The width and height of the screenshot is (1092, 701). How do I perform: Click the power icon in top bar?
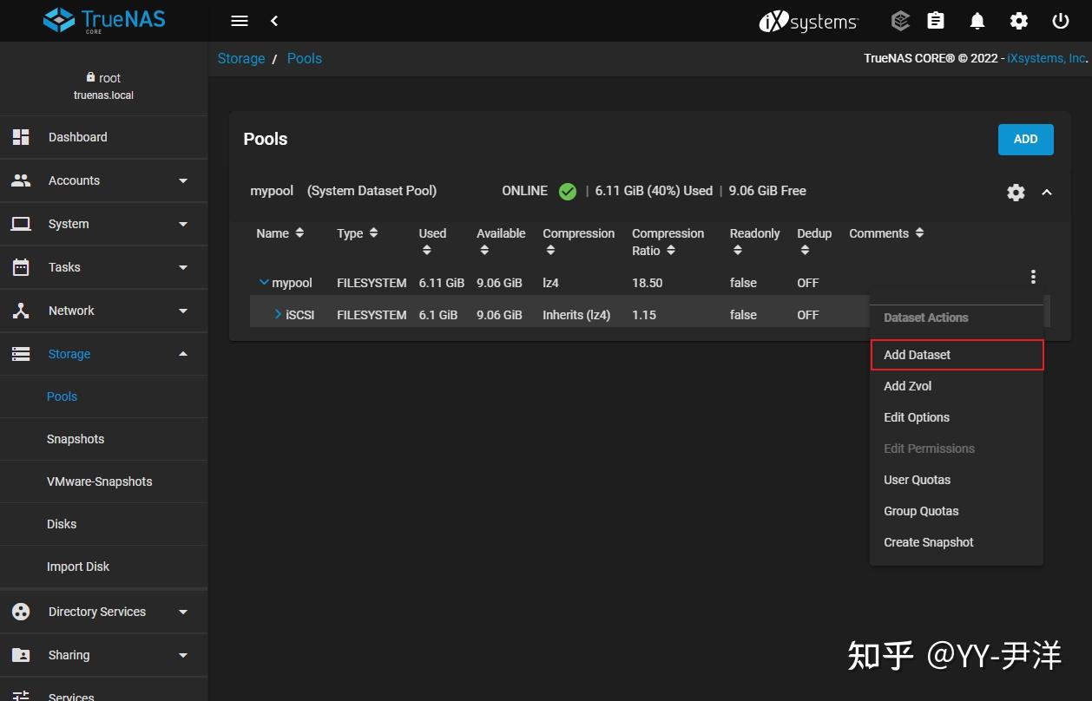click(x=1061, y=21)
